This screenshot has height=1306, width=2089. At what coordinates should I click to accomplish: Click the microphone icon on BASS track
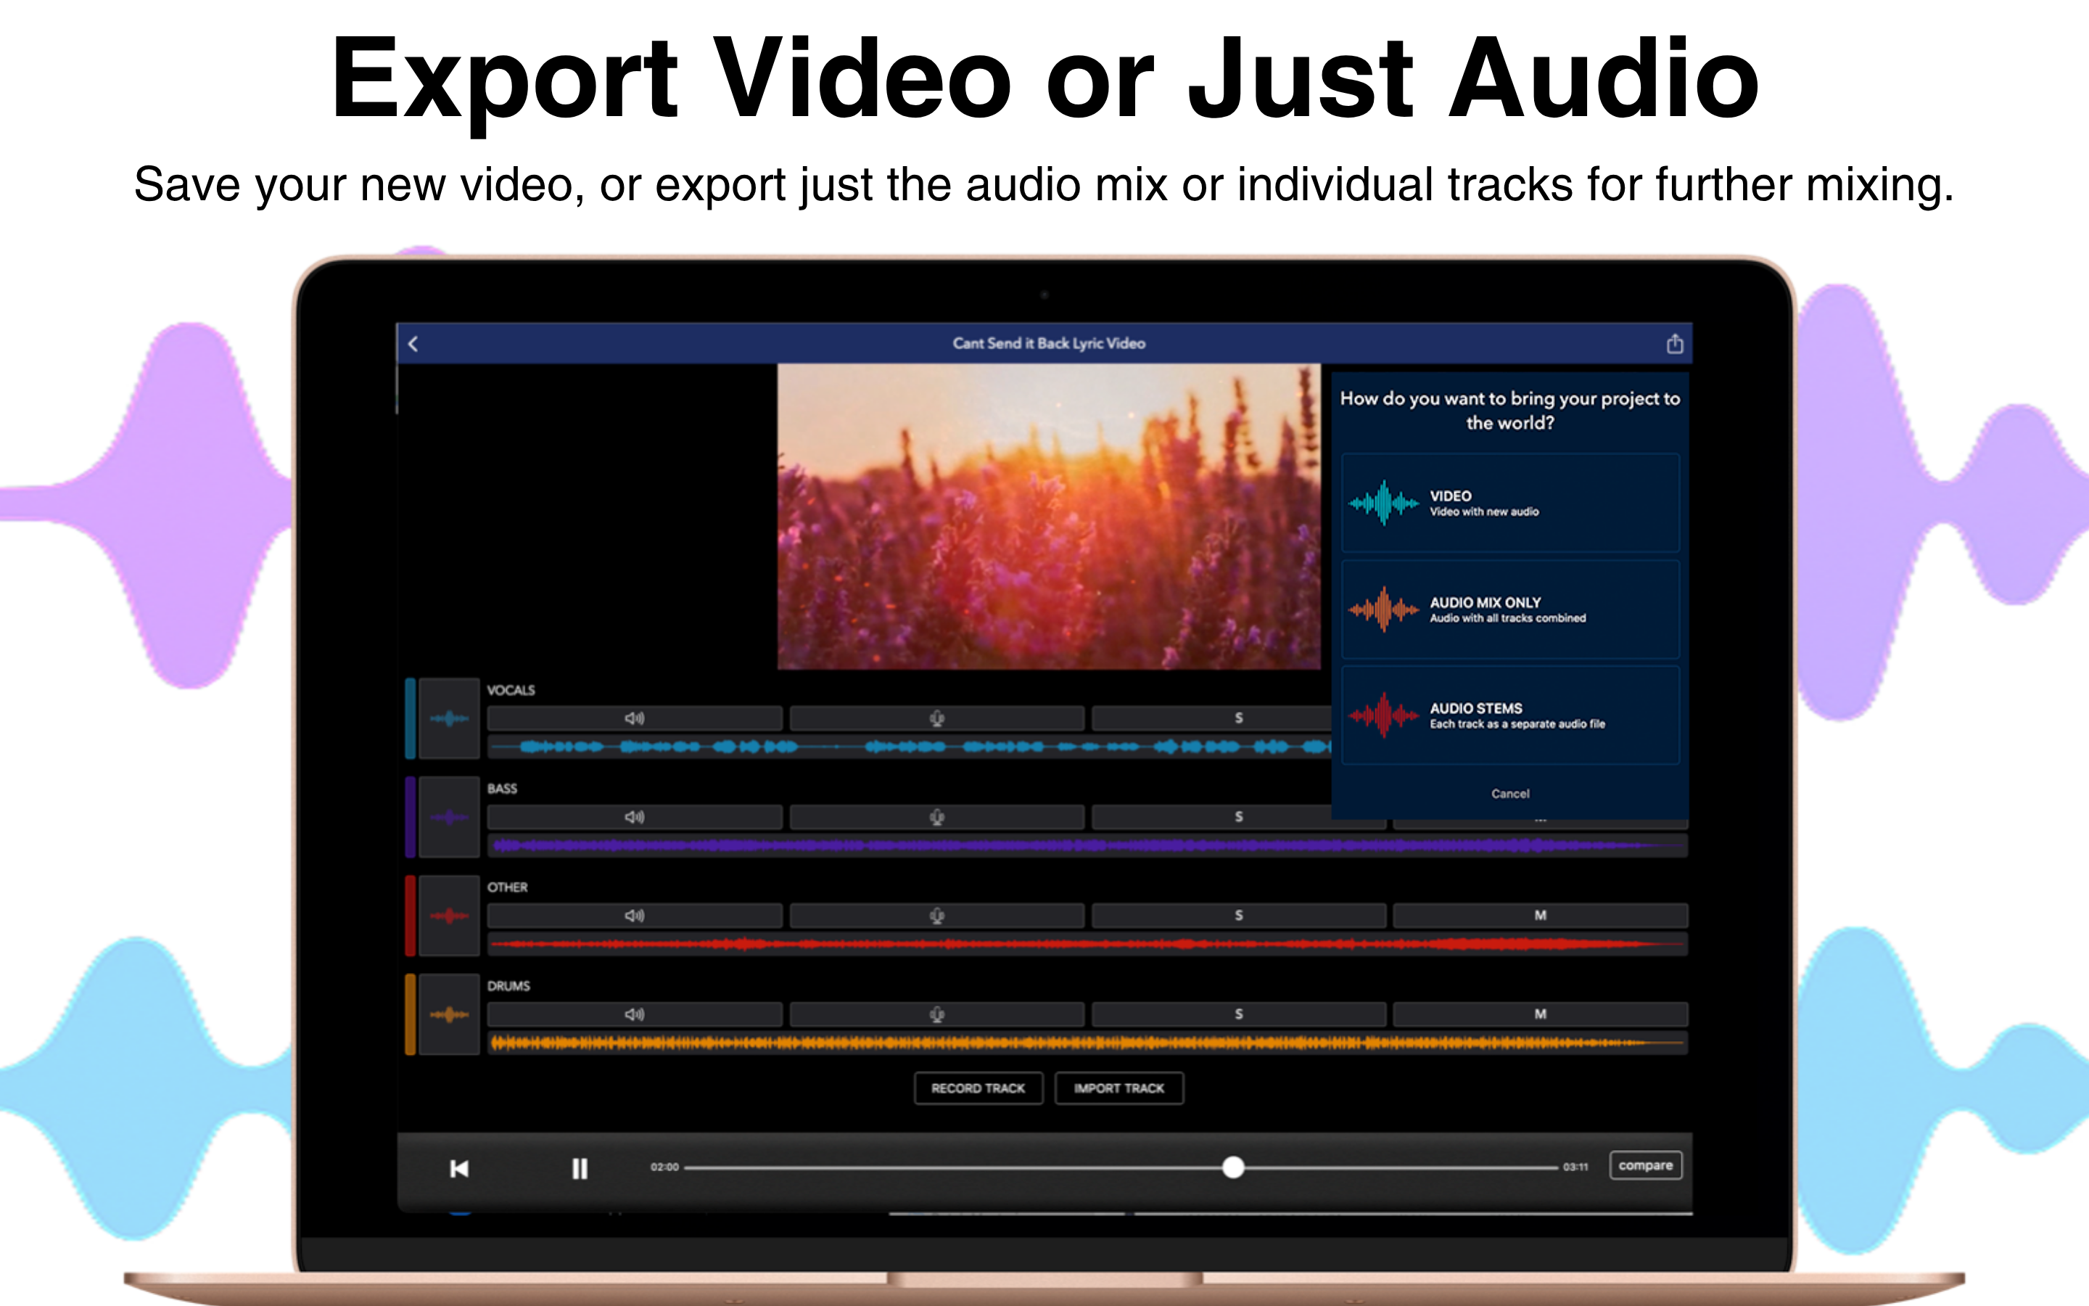936,817
